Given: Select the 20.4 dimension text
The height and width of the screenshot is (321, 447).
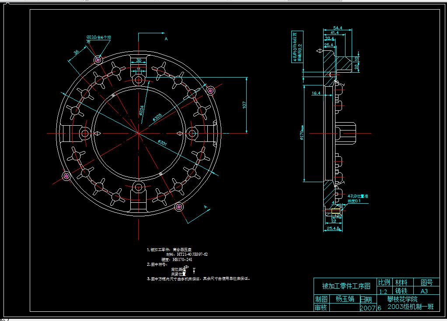Looking at the screenshot, I should [x=329, y=38].
